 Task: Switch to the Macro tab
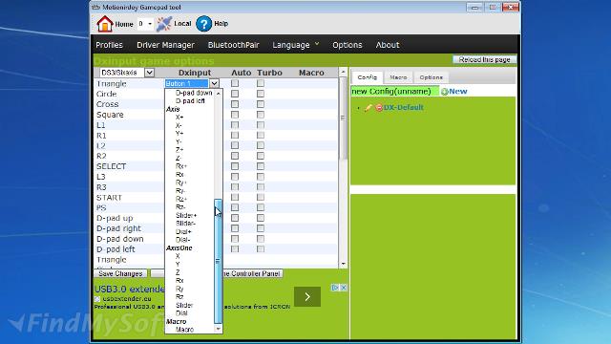(398, 77)
